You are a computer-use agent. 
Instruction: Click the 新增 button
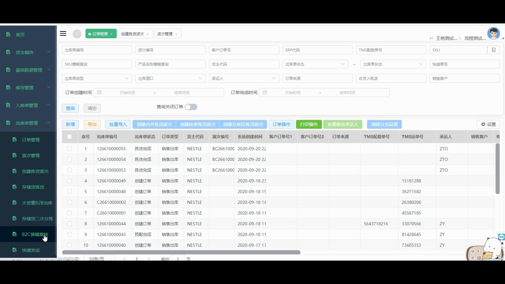coord(70,124)
